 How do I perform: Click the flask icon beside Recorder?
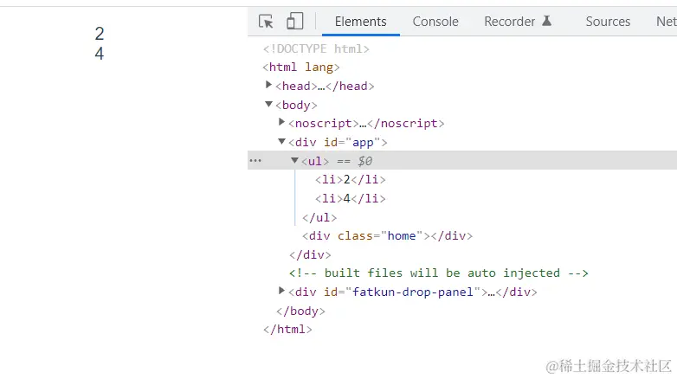[546, 21]
